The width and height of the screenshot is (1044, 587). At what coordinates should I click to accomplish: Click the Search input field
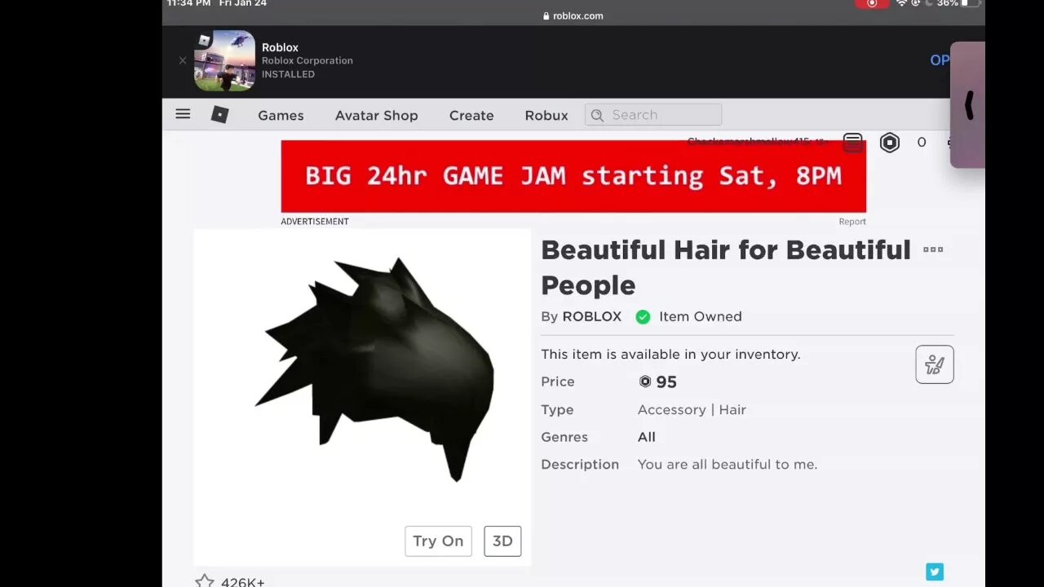click(x=653, y=115)
